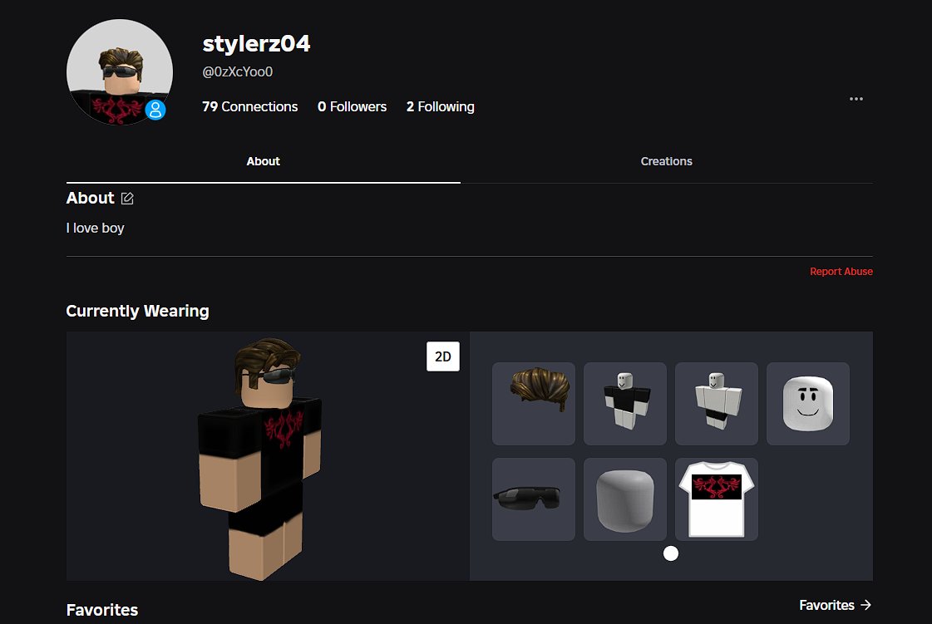
Task: Open the plain gray head item
Action: 625,499
